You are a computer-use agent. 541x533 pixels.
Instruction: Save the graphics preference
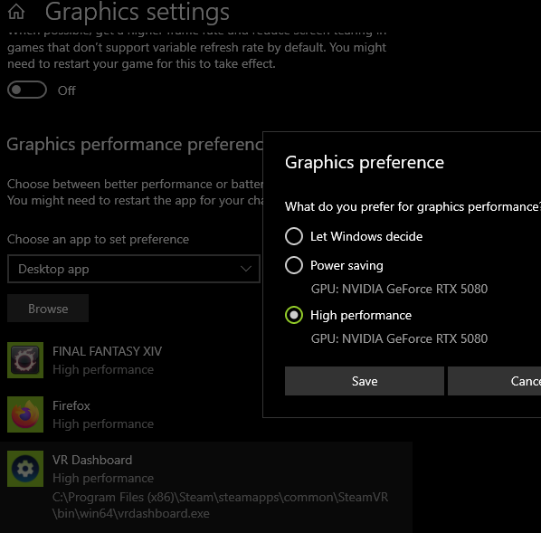pyautogui.click(x=365, y=381)
